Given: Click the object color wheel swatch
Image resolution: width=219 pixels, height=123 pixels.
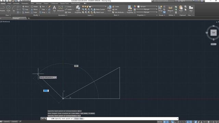Looking at the screenshot, I should [134, 6].
